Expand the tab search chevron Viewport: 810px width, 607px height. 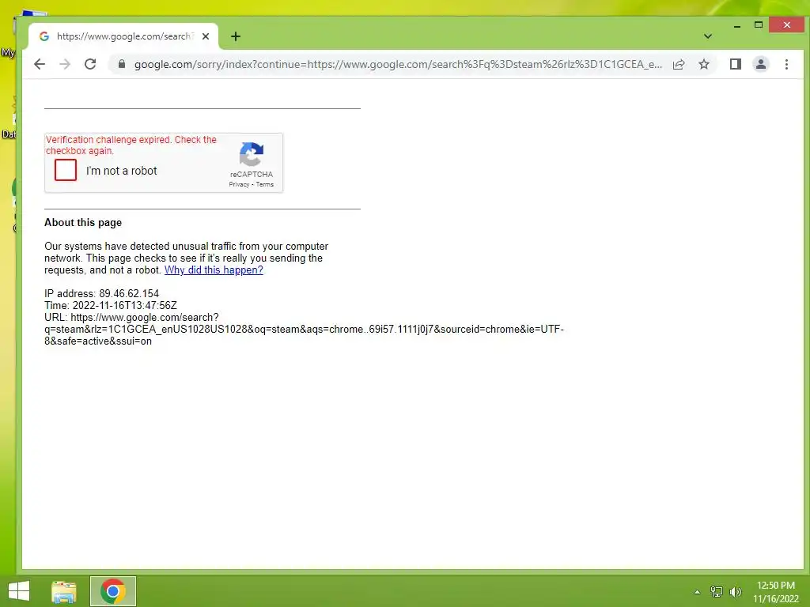(x=708, y=36)
